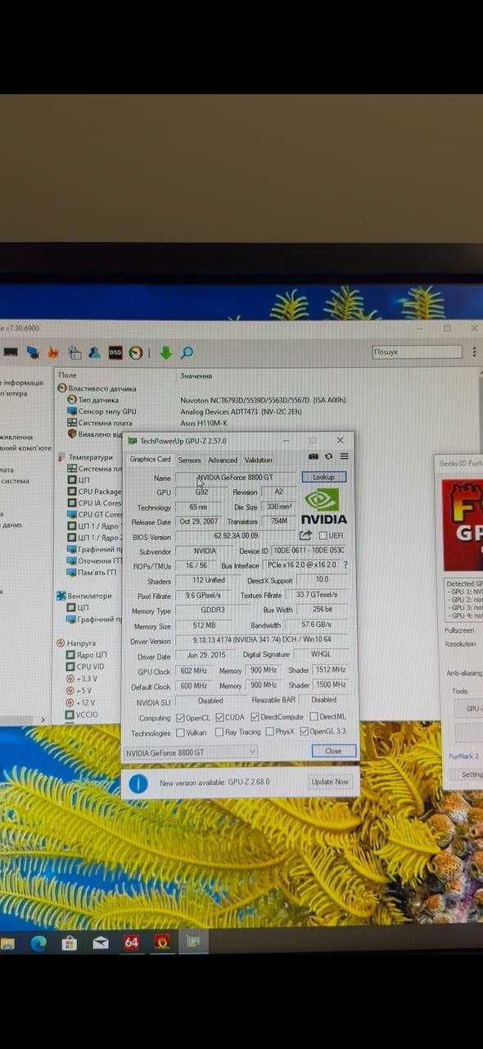483x1049 pixels.
Task: Toggle the PhysX checkbox
Action: click(x=269, y=732)
